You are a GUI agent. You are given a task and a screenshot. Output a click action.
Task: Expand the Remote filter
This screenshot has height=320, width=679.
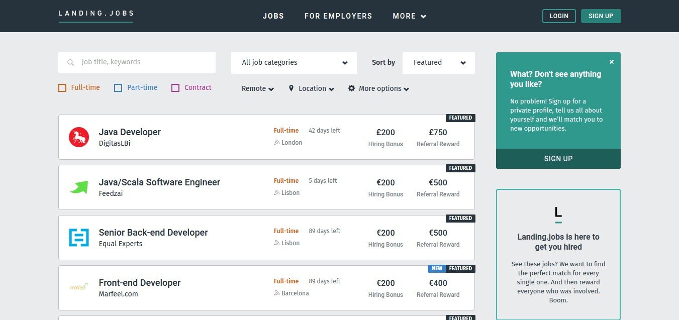258,88
